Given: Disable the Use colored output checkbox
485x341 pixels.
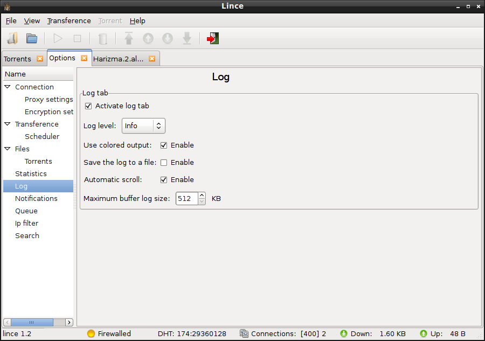Looking at the screenshot, I should click(164, 145).
